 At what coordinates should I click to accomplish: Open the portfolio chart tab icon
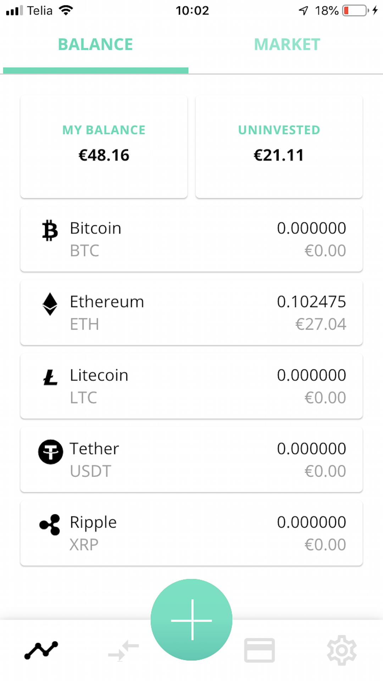(41, 650)
